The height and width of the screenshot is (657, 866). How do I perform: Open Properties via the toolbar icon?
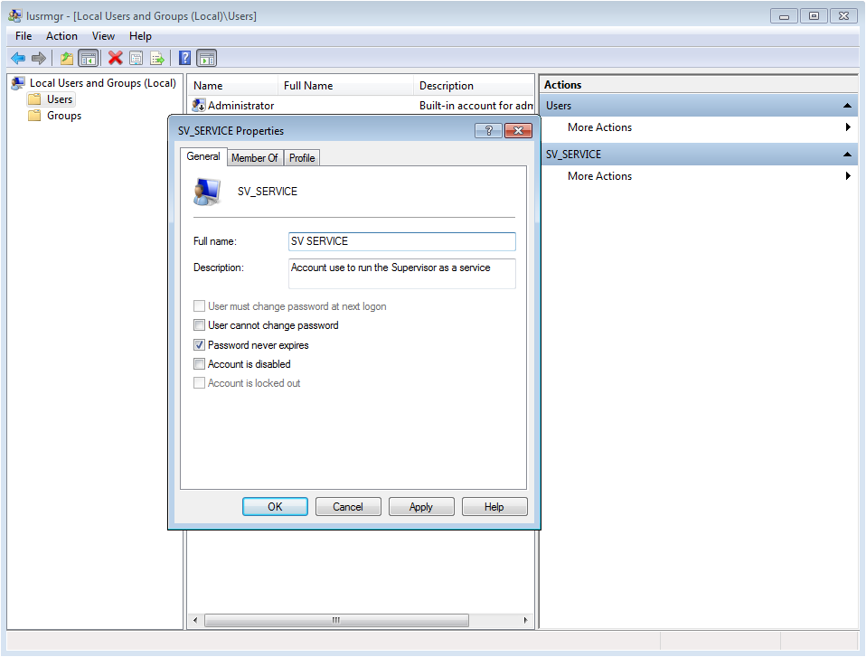[x=136, y=58]
